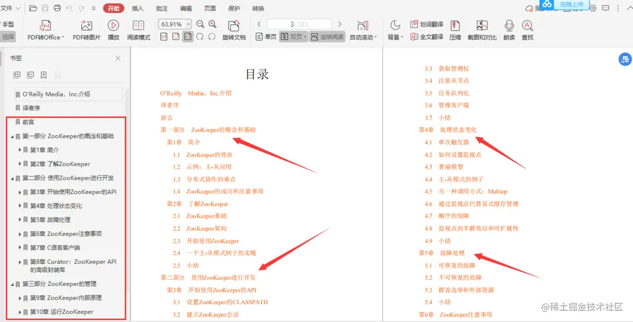The width and height of the screenshot is (633, 322).
Task: Switch to 批注 tab
Action: point(162,9)
